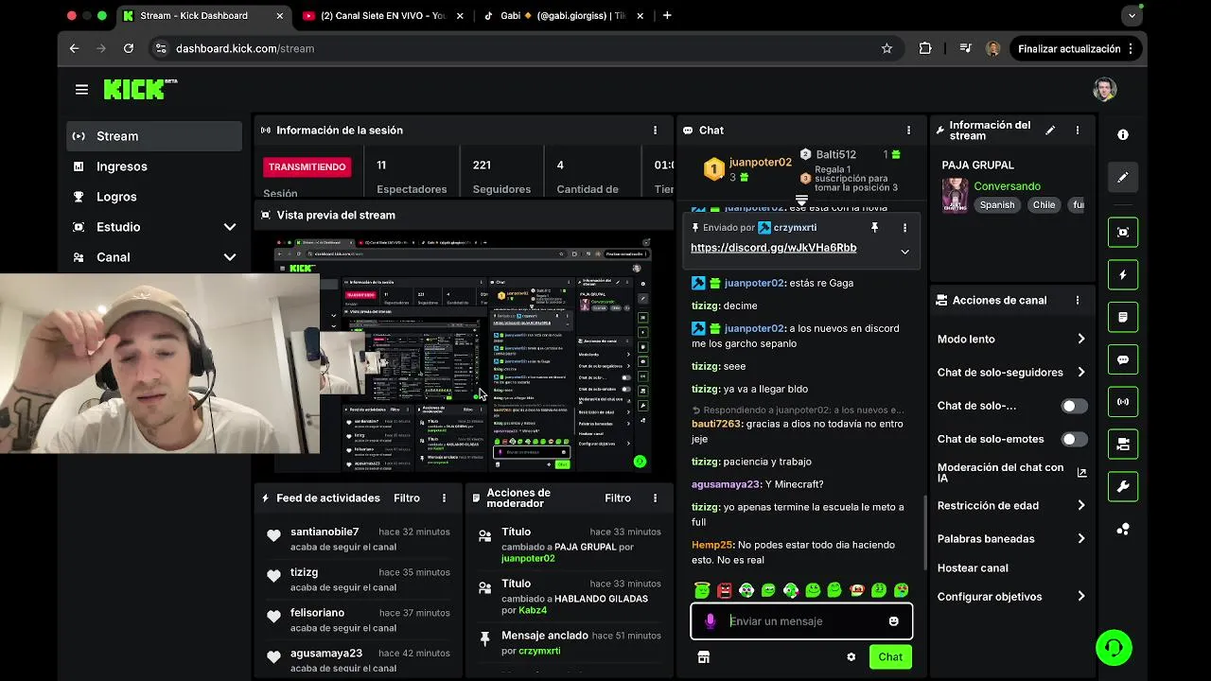Send message with green Chat button
The width and height of the screenshot is (1211, 681).
(x=890, y=657)
